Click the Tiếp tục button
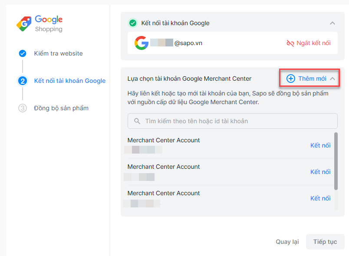Screen dimensions: 349x256 click(x=325, y=242)
